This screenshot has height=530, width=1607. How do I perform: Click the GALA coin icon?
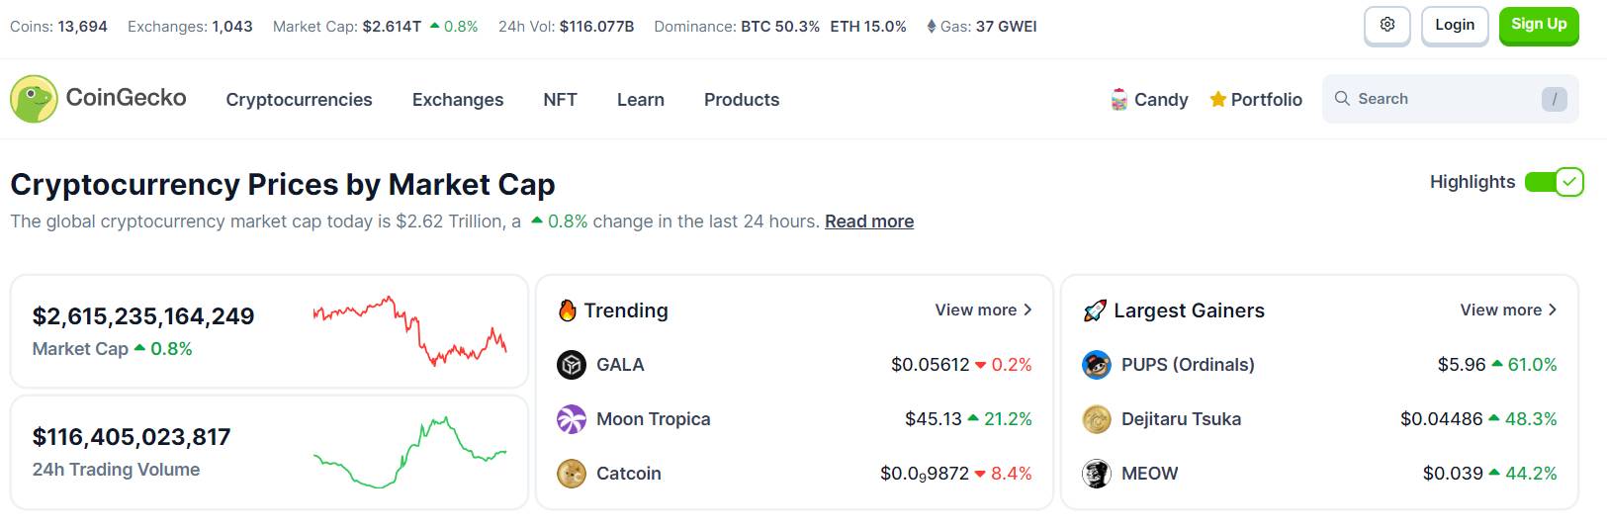pos(572,365)
